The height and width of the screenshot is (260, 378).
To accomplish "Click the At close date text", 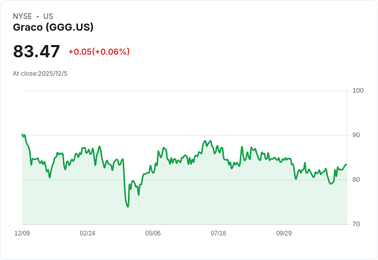I will (x=40, y=74).
